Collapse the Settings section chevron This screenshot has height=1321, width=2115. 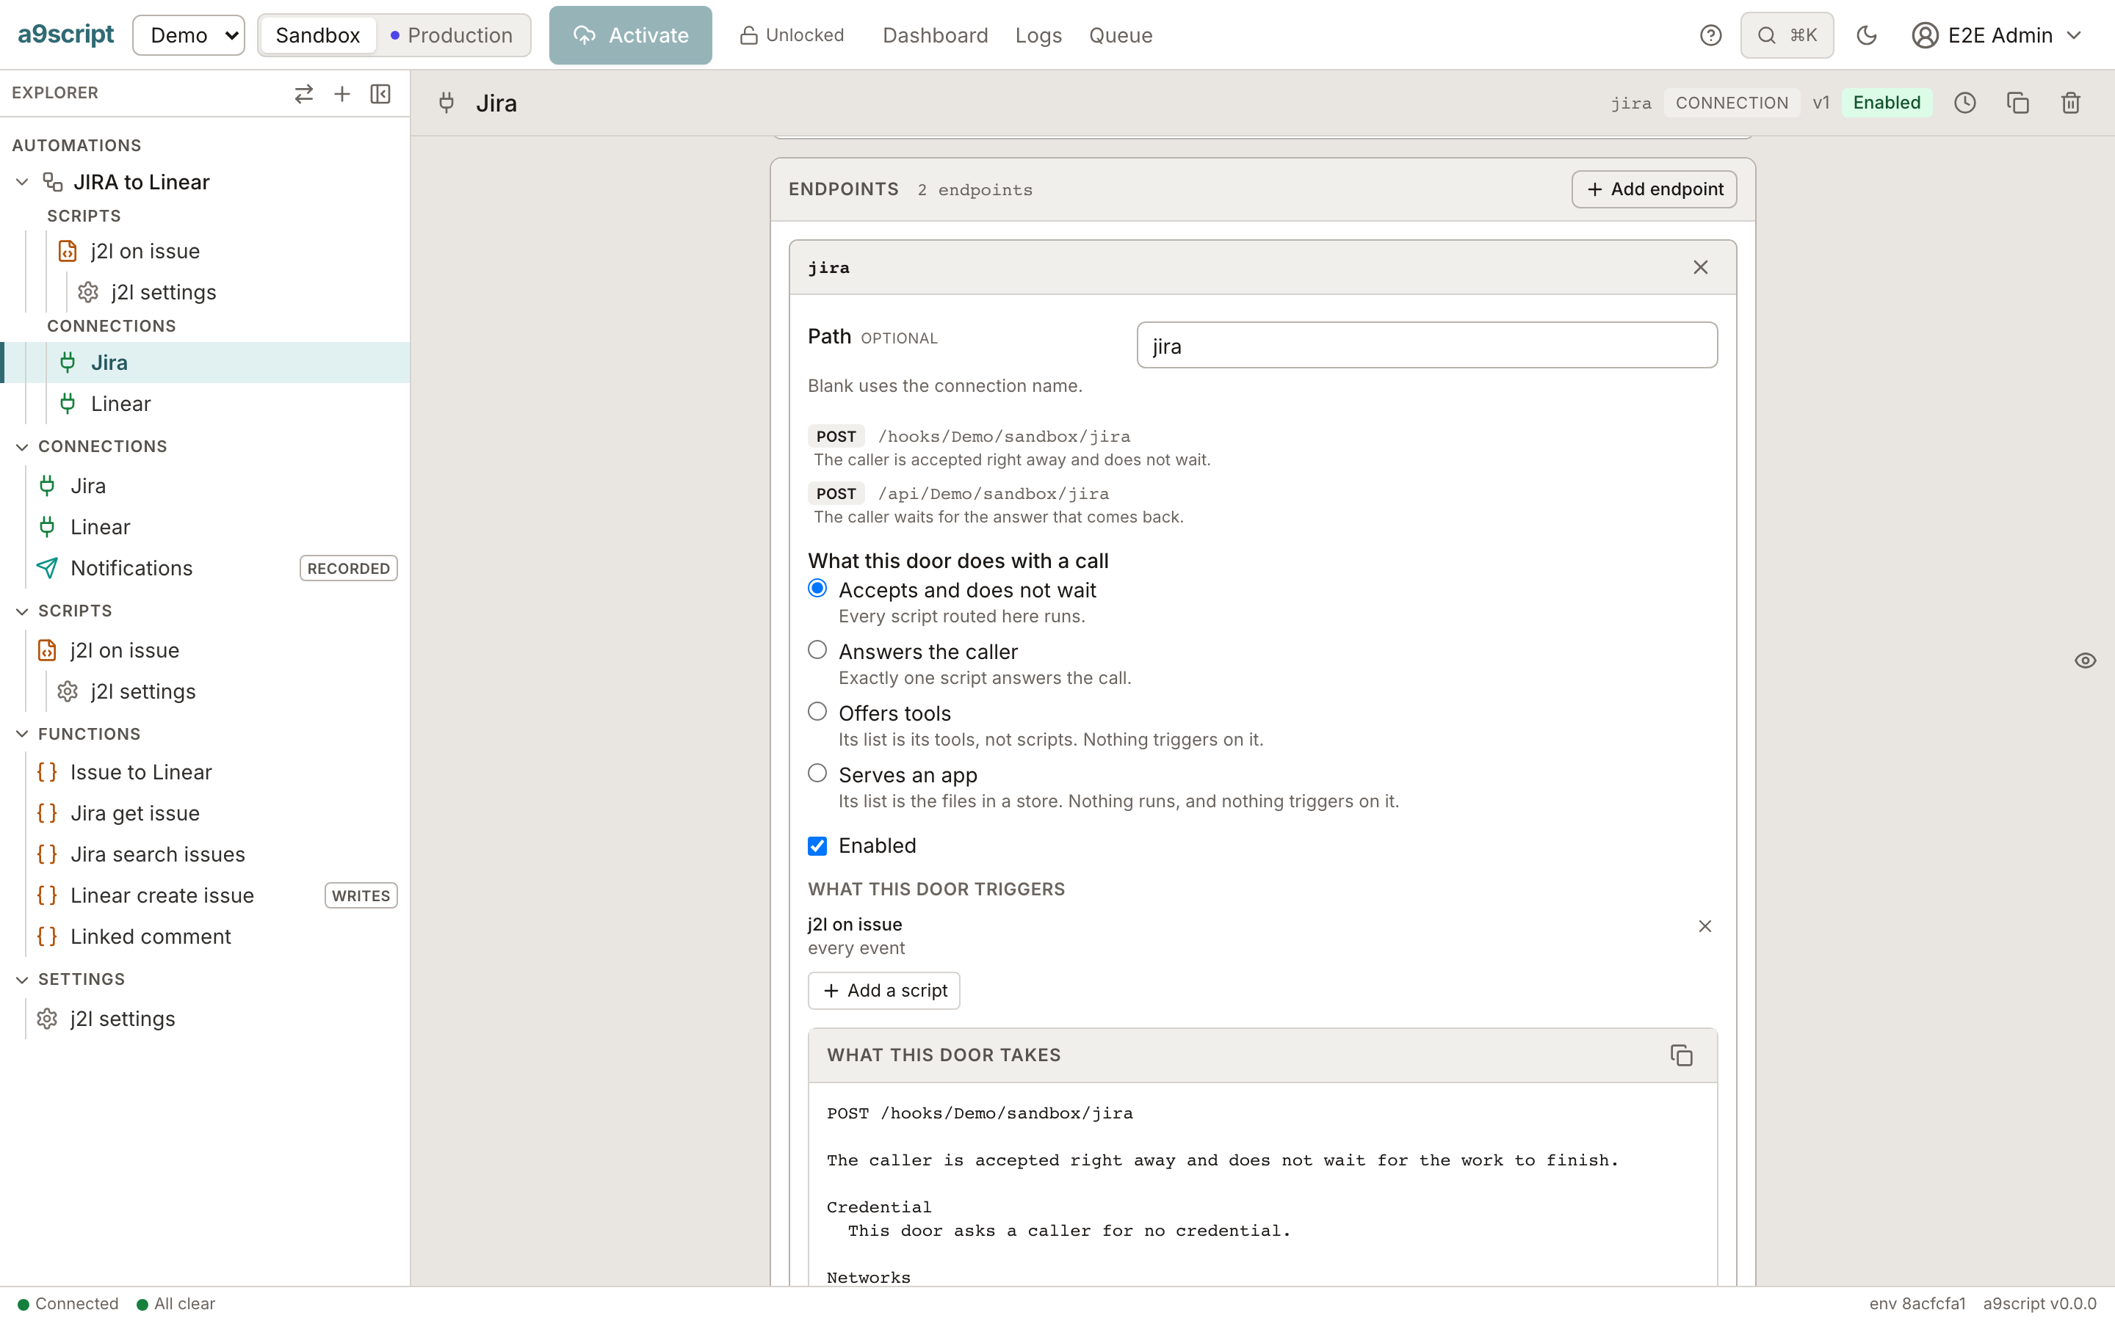point(23,980)
